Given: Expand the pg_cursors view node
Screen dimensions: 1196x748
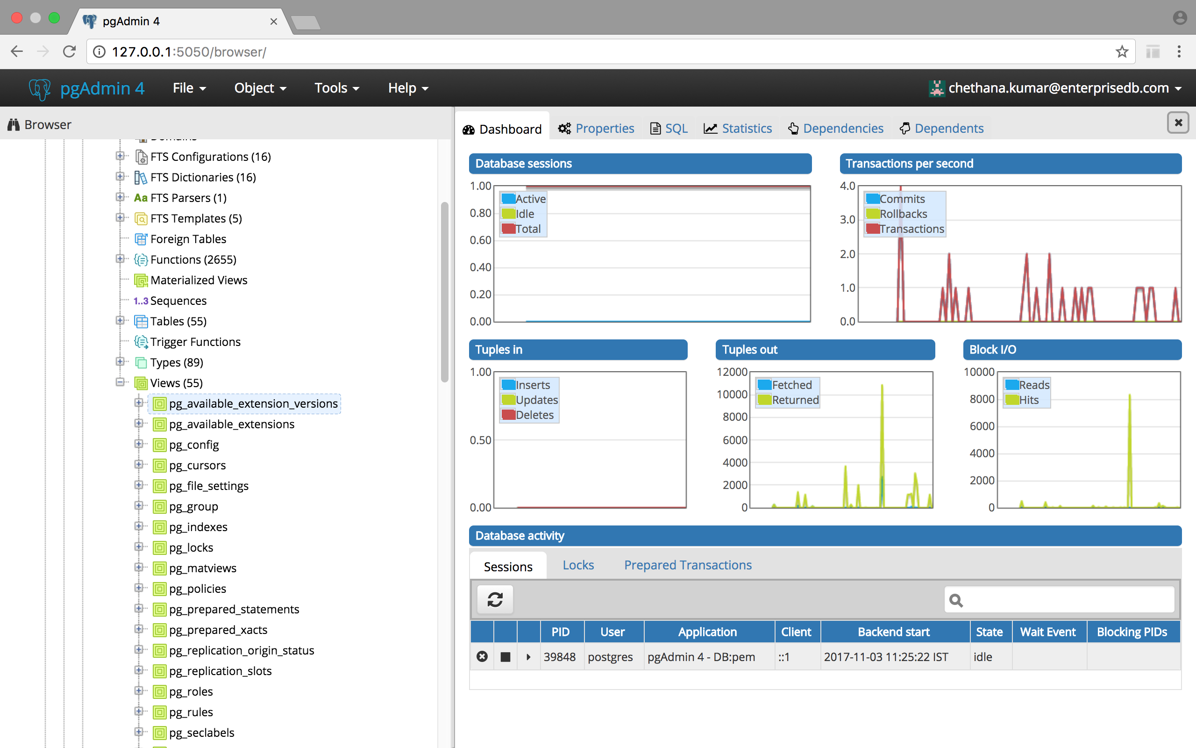Looking at the screenshot, I should (139, 465).
